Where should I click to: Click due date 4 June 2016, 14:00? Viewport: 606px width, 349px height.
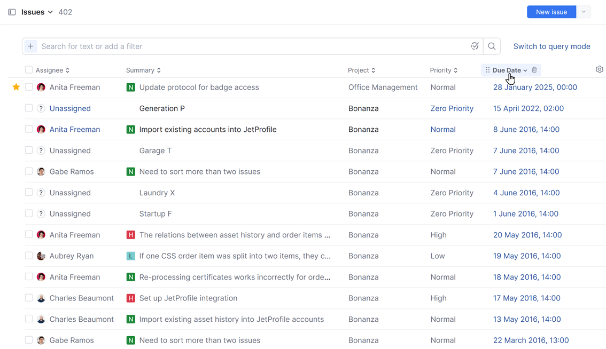tap(526, 193)
